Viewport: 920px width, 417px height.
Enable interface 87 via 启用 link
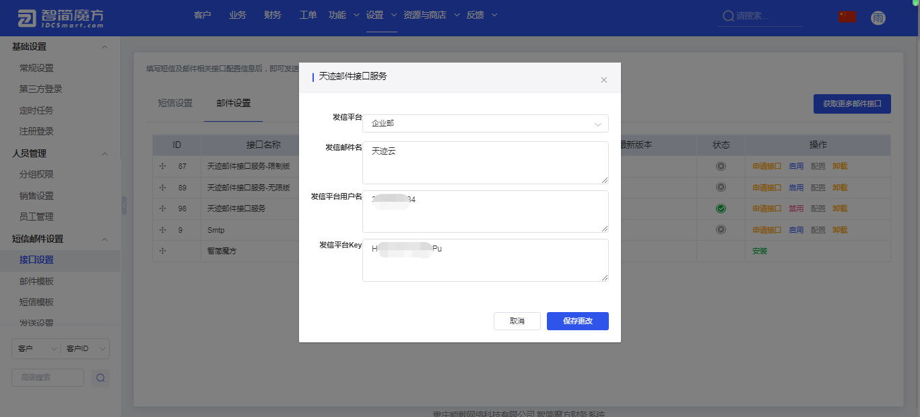click(796, 166)
